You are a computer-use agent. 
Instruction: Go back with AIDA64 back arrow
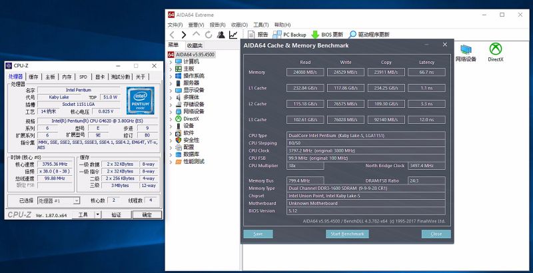(172, 35)
